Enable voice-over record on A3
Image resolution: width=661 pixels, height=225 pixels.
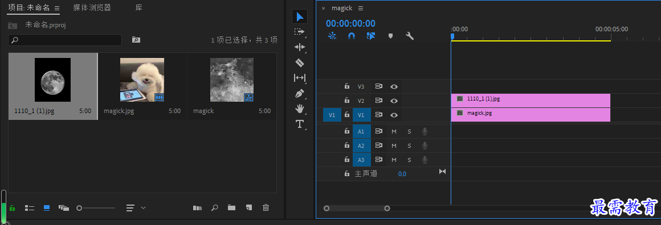[x=425, y=160]
